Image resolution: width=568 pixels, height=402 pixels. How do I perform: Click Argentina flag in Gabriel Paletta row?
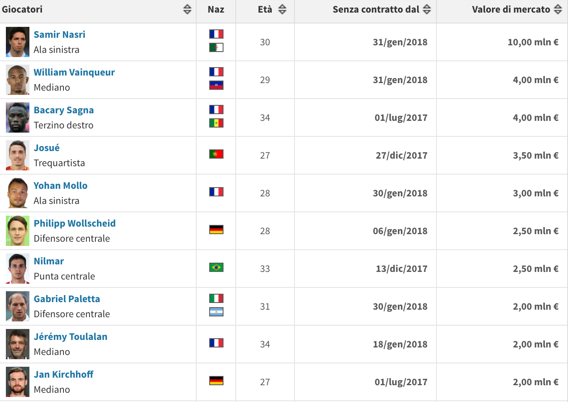pyautogui.click(x=216, y=312)
